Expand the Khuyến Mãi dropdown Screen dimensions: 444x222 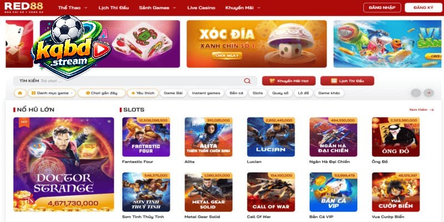(243, 8)
